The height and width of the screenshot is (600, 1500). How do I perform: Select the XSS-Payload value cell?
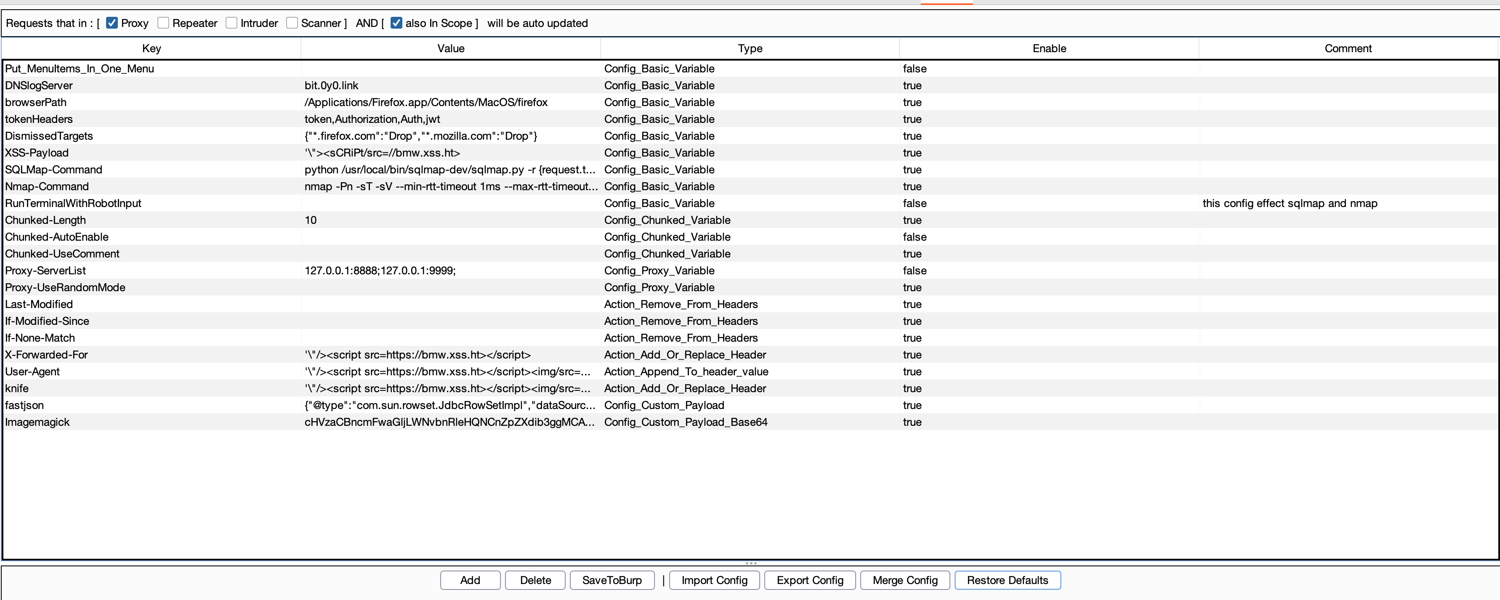(x=382, y=153)
